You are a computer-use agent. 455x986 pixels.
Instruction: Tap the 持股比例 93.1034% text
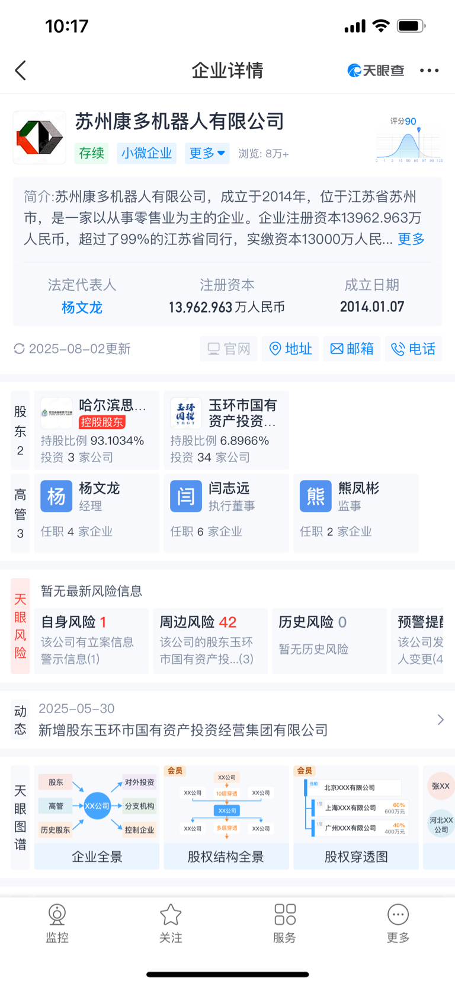pyautogui.click(x=92, y=441)
